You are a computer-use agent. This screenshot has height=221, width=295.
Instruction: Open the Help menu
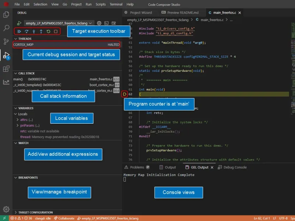click(x=130, y=4)
